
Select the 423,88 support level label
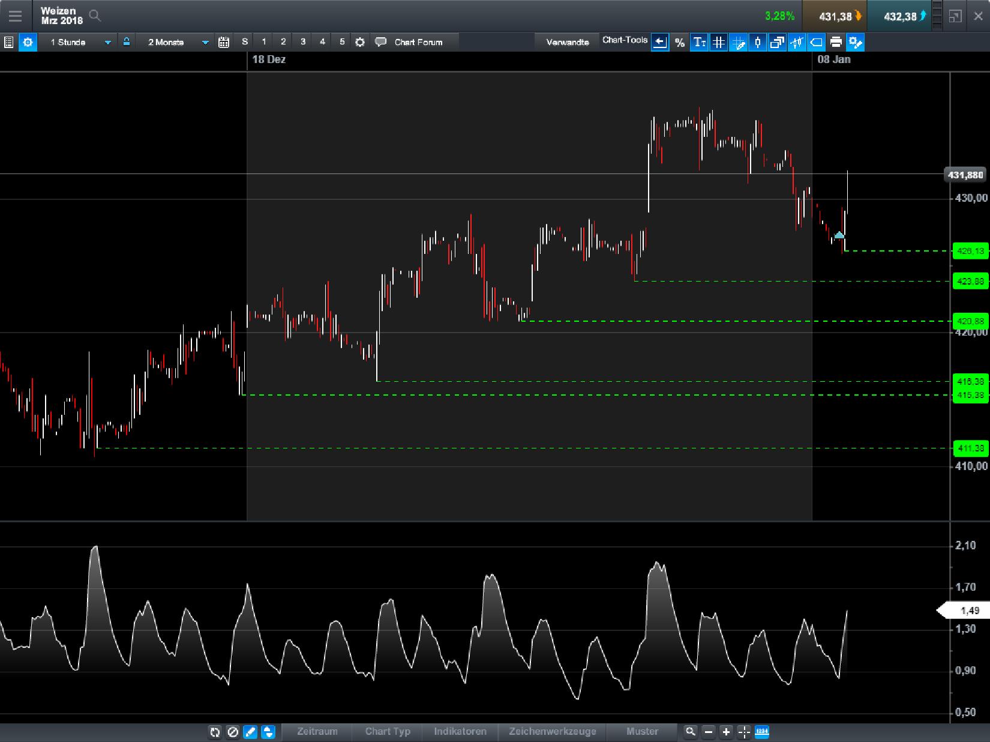pos(970,281)
